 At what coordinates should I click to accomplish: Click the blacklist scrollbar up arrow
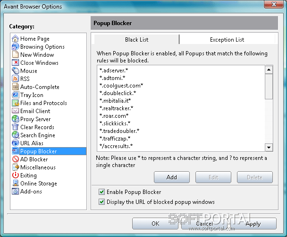(269, 70)
